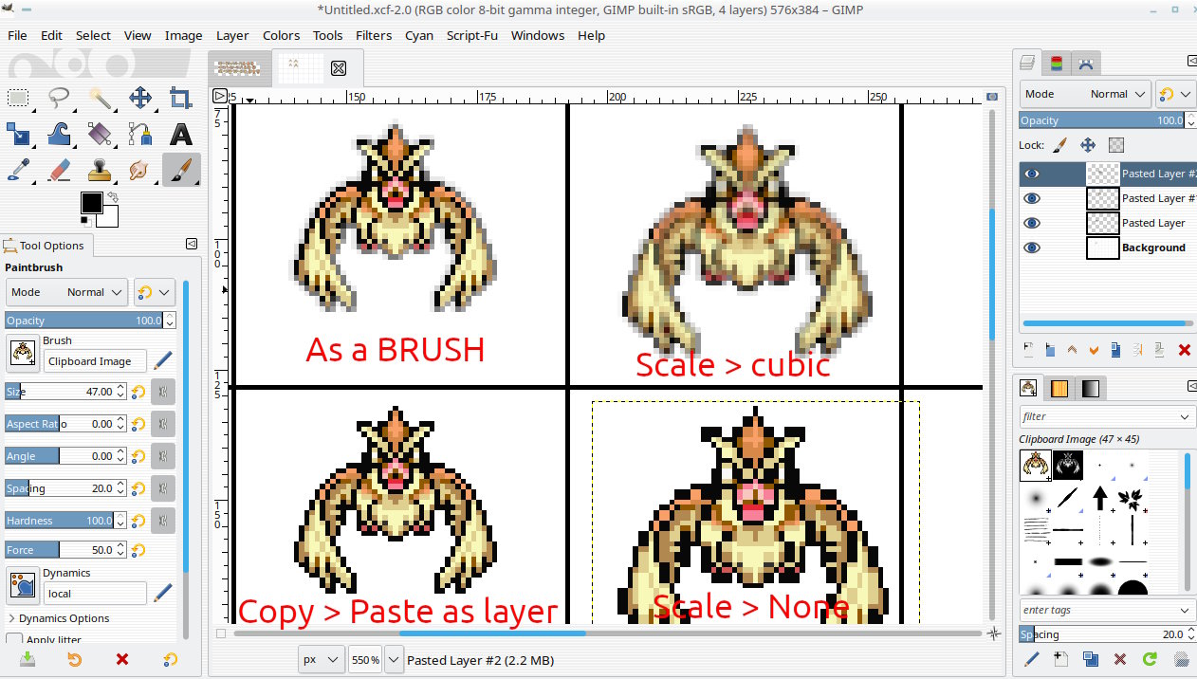Image resolution: width=1197 pixels, height=679 pixels.
Task: Open brush selector preview button
Action: (22, 353)
